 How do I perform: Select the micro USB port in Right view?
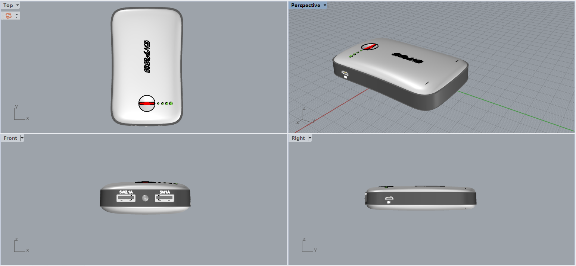click(x=389, y=198)
